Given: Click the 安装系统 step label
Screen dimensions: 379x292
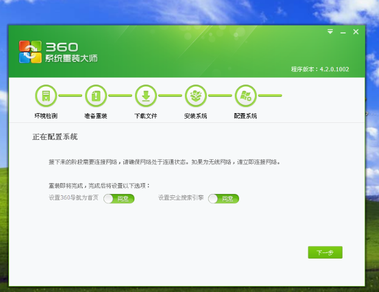Looking at the screenshot, I should (x=195, y=116).
